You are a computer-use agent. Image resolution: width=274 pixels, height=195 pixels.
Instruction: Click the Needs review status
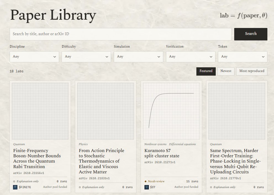pyautogui.click(x=155, y=181)
